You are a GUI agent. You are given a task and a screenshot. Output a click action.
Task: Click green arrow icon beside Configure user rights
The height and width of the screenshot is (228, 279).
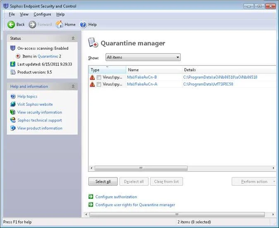coord(91,204)
